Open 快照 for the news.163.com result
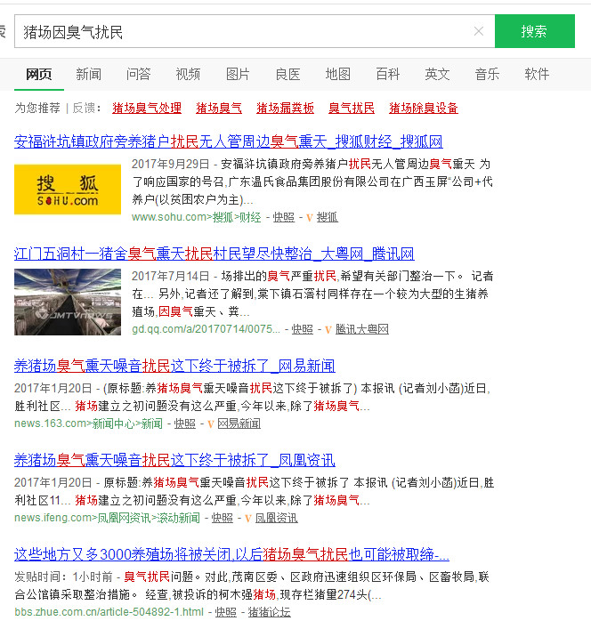Screen dimensions: 591x629 (x=184, y=423)
